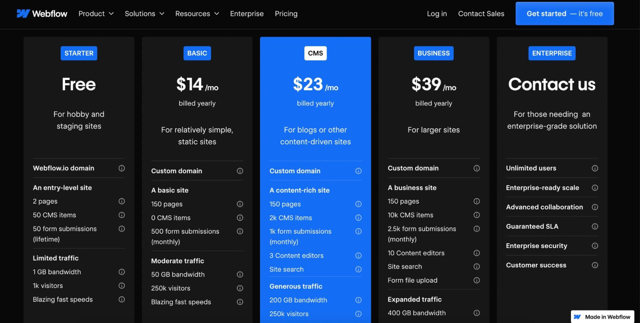Viewport: 640px width, 323px height.
Task: Show info for Basic plan 150 pages
Action: (240, 204)
